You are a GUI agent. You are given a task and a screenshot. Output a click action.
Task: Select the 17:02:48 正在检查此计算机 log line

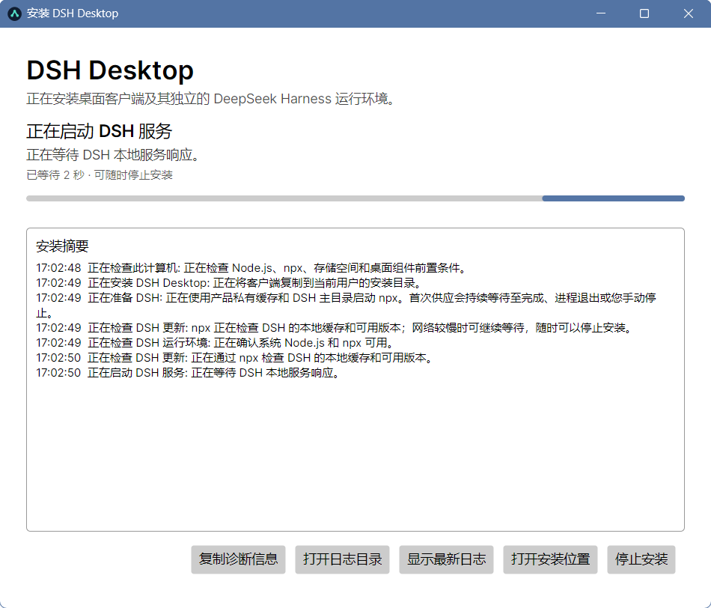click(251, 268)
